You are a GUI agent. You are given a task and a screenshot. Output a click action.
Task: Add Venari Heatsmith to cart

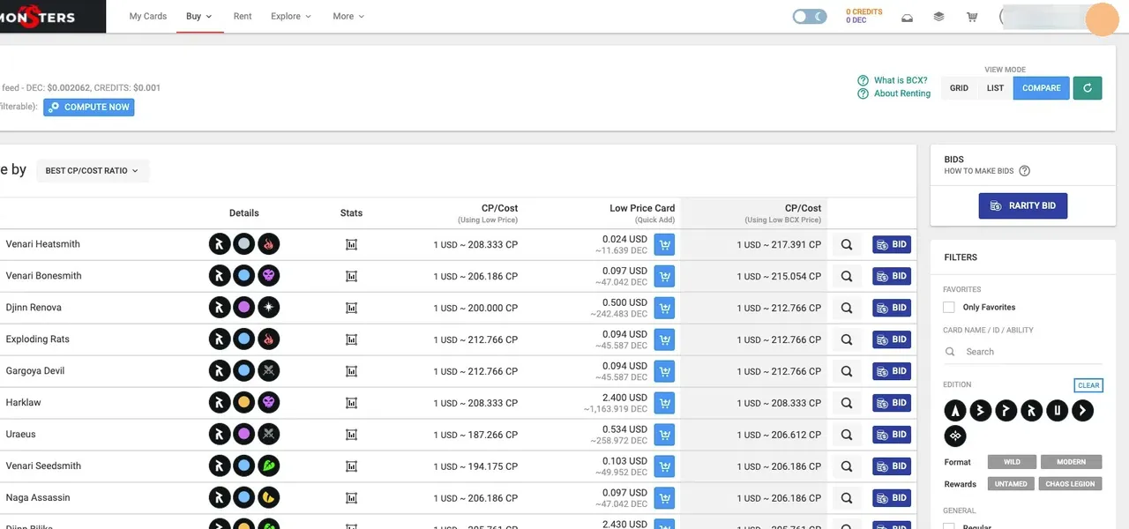click(664, 244)
